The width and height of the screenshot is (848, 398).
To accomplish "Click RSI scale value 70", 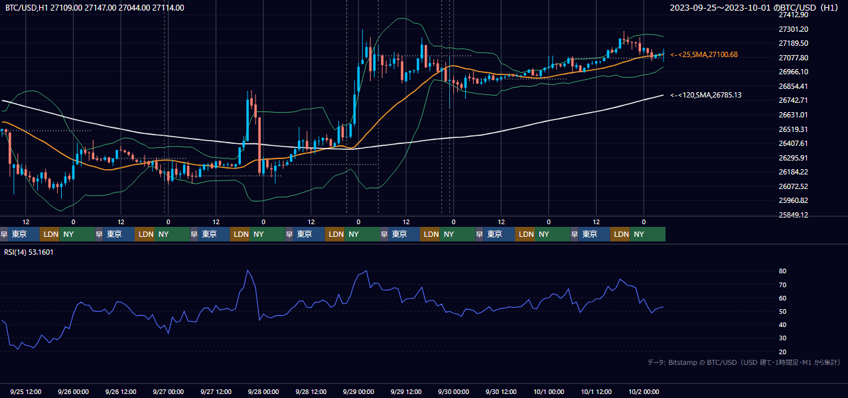I will (783, 285).
